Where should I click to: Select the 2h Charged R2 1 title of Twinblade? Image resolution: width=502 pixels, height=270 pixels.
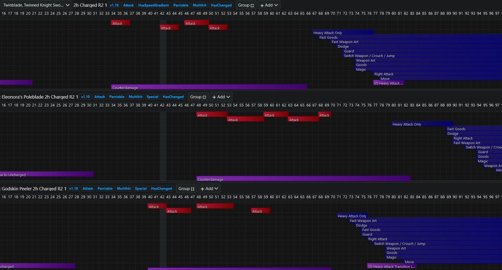(90, 5)
